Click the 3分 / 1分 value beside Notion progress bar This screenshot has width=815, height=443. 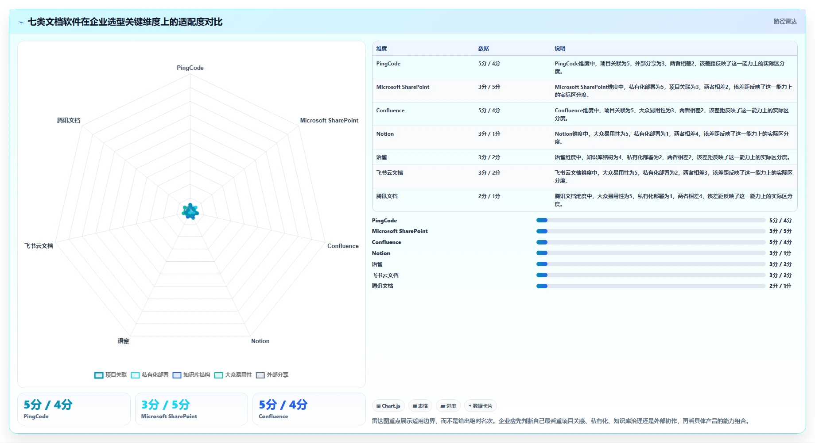pyautogui.click(x=780, y=253)
